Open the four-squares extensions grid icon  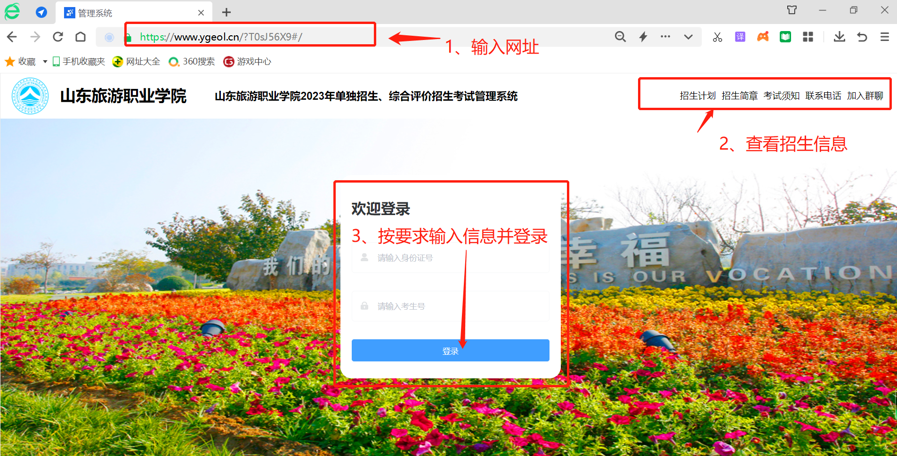click(808, 37)
